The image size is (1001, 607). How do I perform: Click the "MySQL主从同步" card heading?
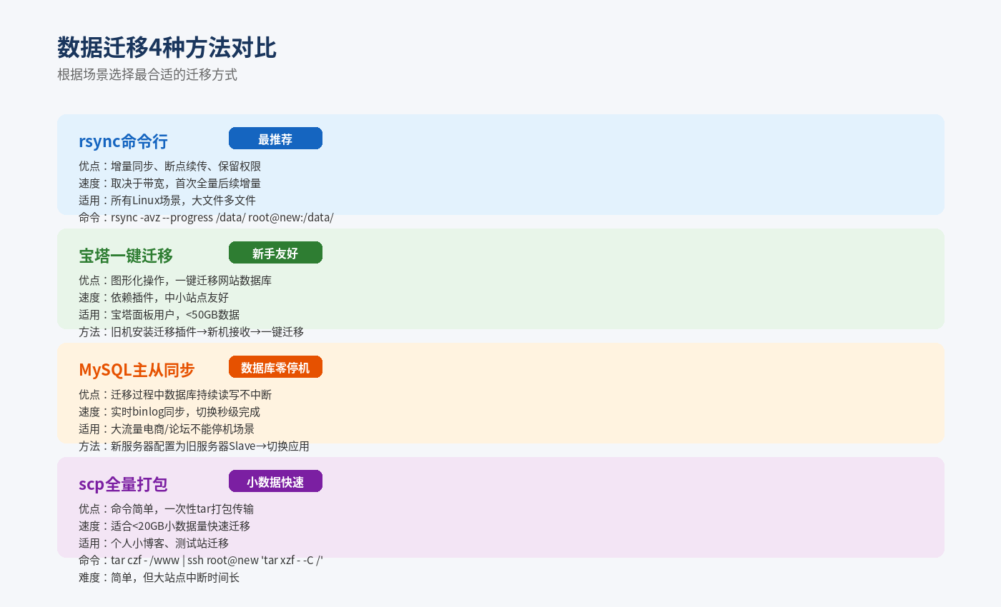[x=137, y=370]
